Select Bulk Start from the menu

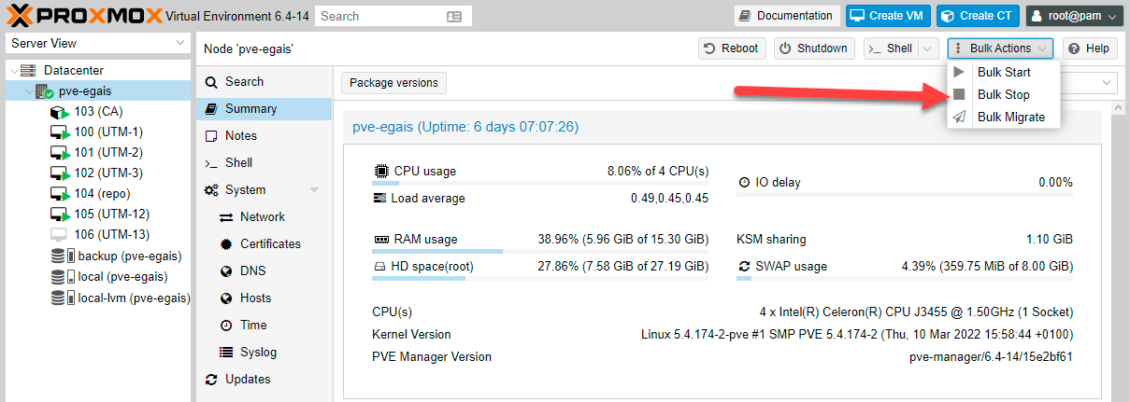tap(1004, 72)
